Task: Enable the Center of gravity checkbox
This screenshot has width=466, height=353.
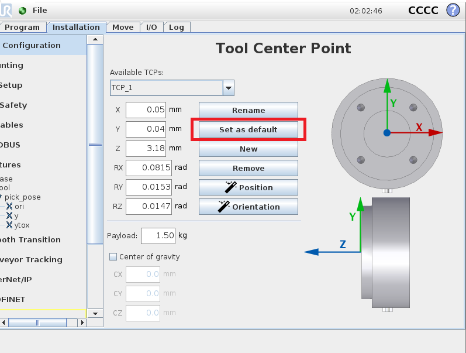Action: (113, 256)
